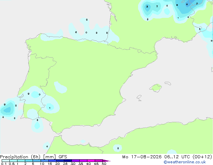This screenshot has height=165, width=213.
Task: Click the legend value "35"
Action: pyautogui.click(x=81, y=164)
